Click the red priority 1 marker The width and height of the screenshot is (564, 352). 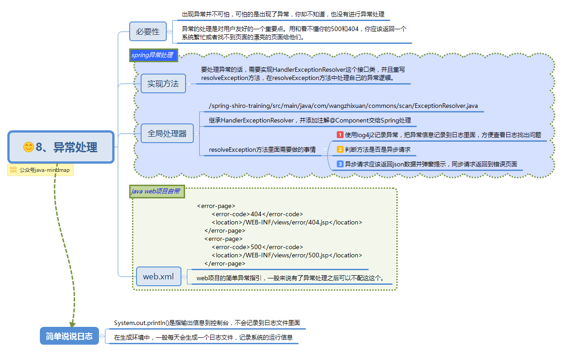(x=340, y=135)
